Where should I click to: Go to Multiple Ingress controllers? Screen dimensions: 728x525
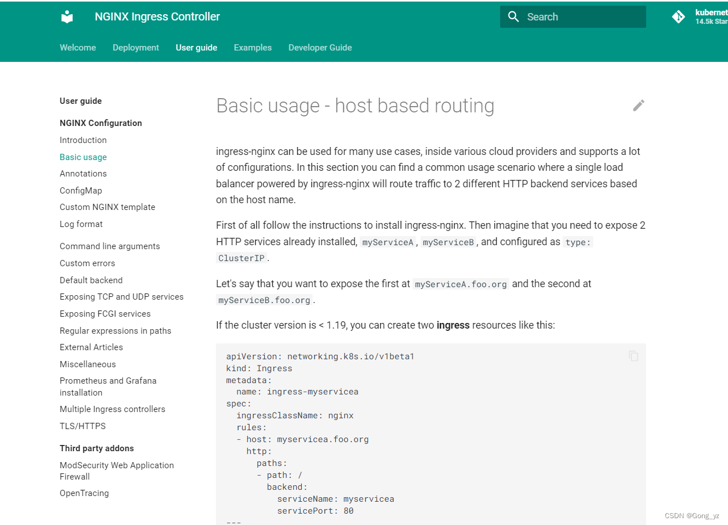113,409
